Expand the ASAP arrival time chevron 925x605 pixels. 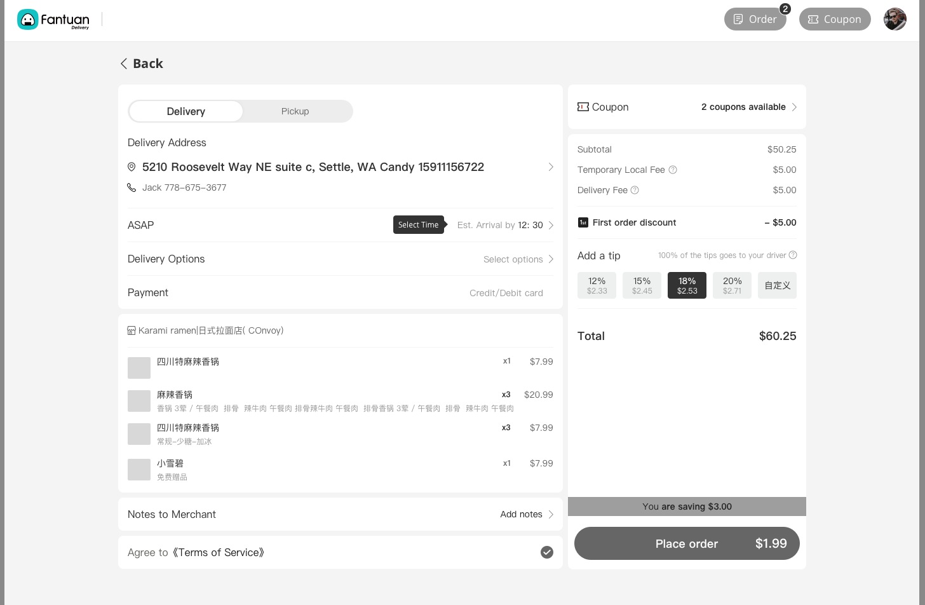tap(551, 225)
